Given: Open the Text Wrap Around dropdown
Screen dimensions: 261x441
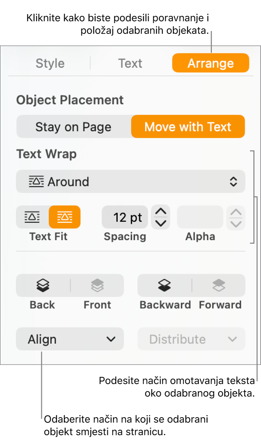Looking at the screenshot, I should pyautogui.click(x=130, y=182).
